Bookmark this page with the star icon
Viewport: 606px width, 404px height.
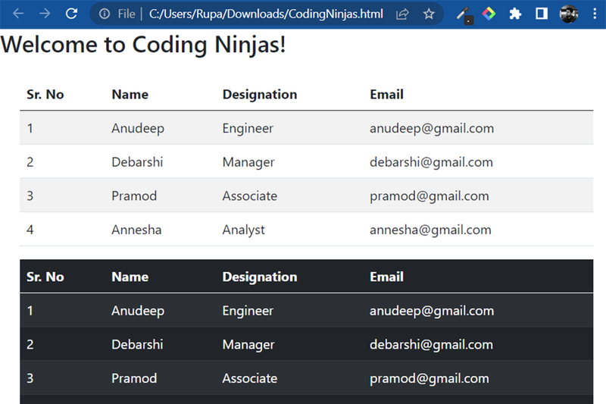point(429,14)
